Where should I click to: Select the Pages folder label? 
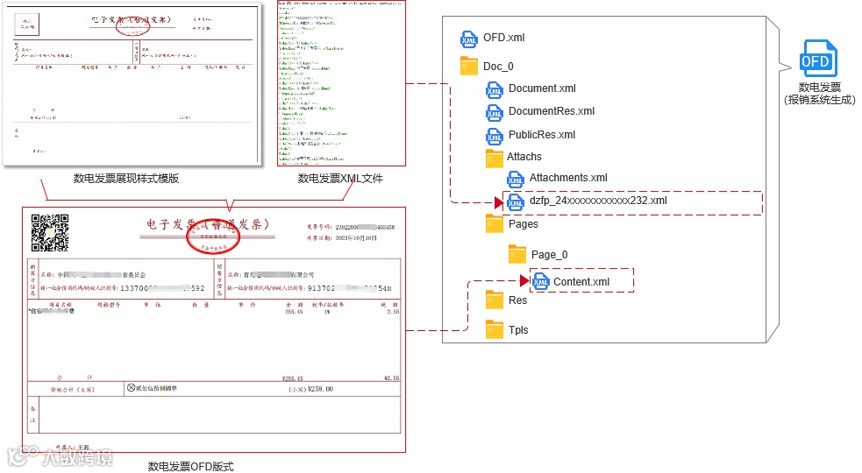(524, 224)
